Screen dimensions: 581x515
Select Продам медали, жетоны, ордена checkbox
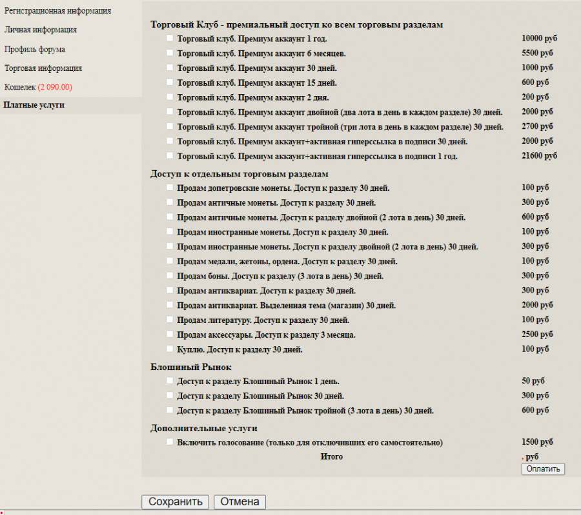tap(170, 260)
